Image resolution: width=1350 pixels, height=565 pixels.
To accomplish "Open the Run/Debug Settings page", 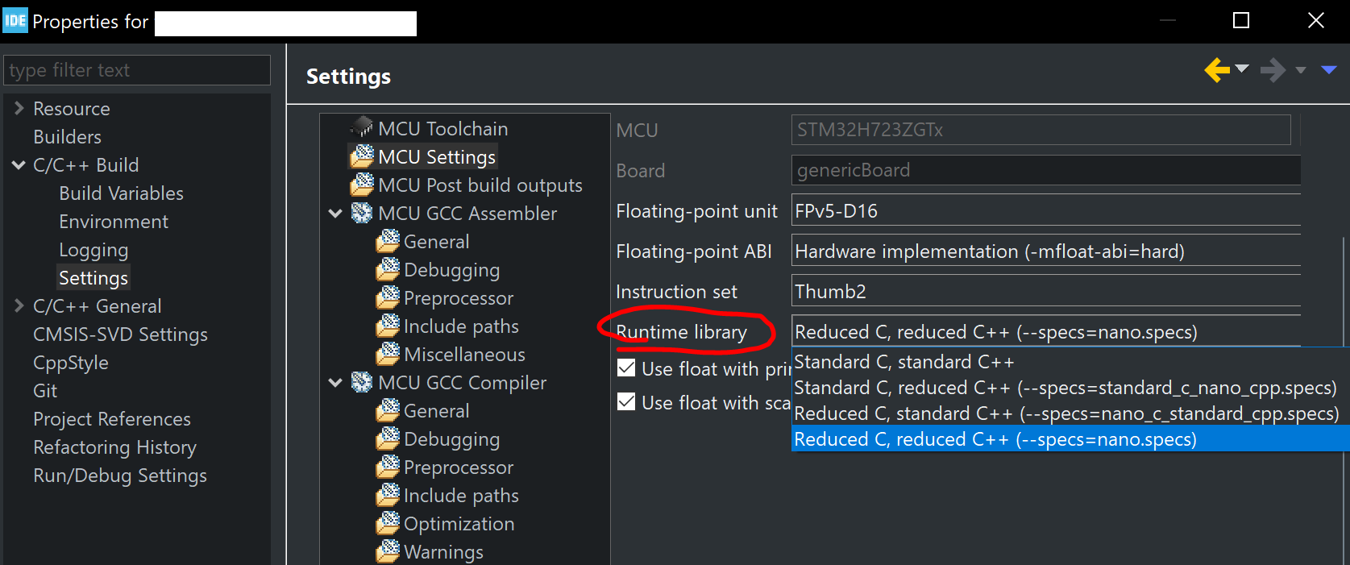I will tap(119, 476).
